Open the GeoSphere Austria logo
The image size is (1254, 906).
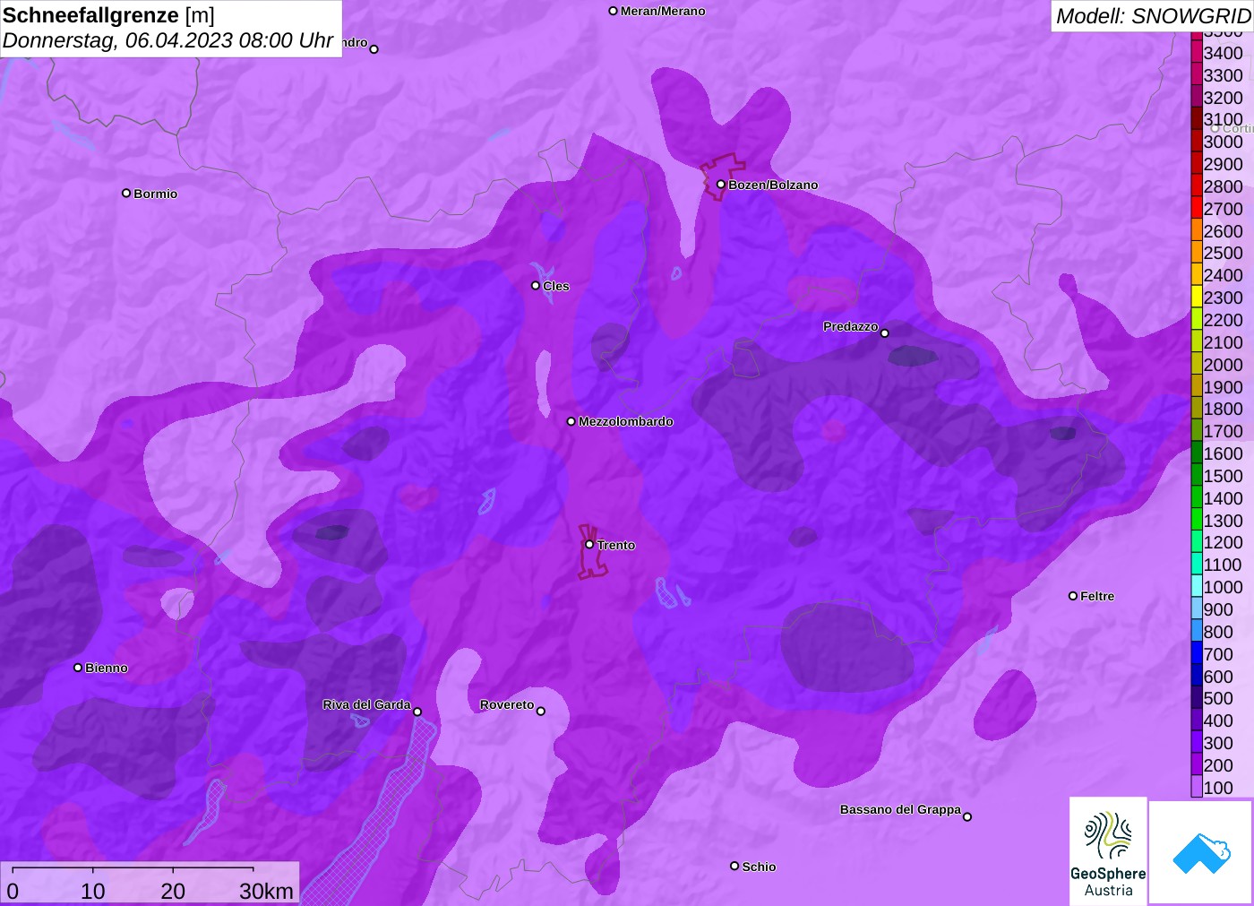pyautogui.click(x=1108, y=850)
